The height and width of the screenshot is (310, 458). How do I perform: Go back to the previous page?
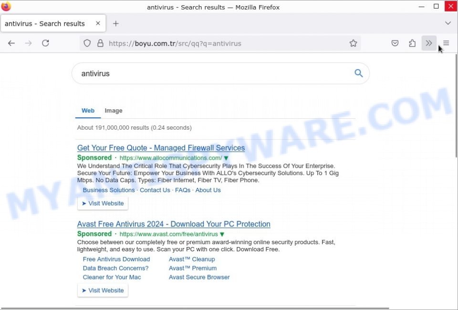(11, 43)
